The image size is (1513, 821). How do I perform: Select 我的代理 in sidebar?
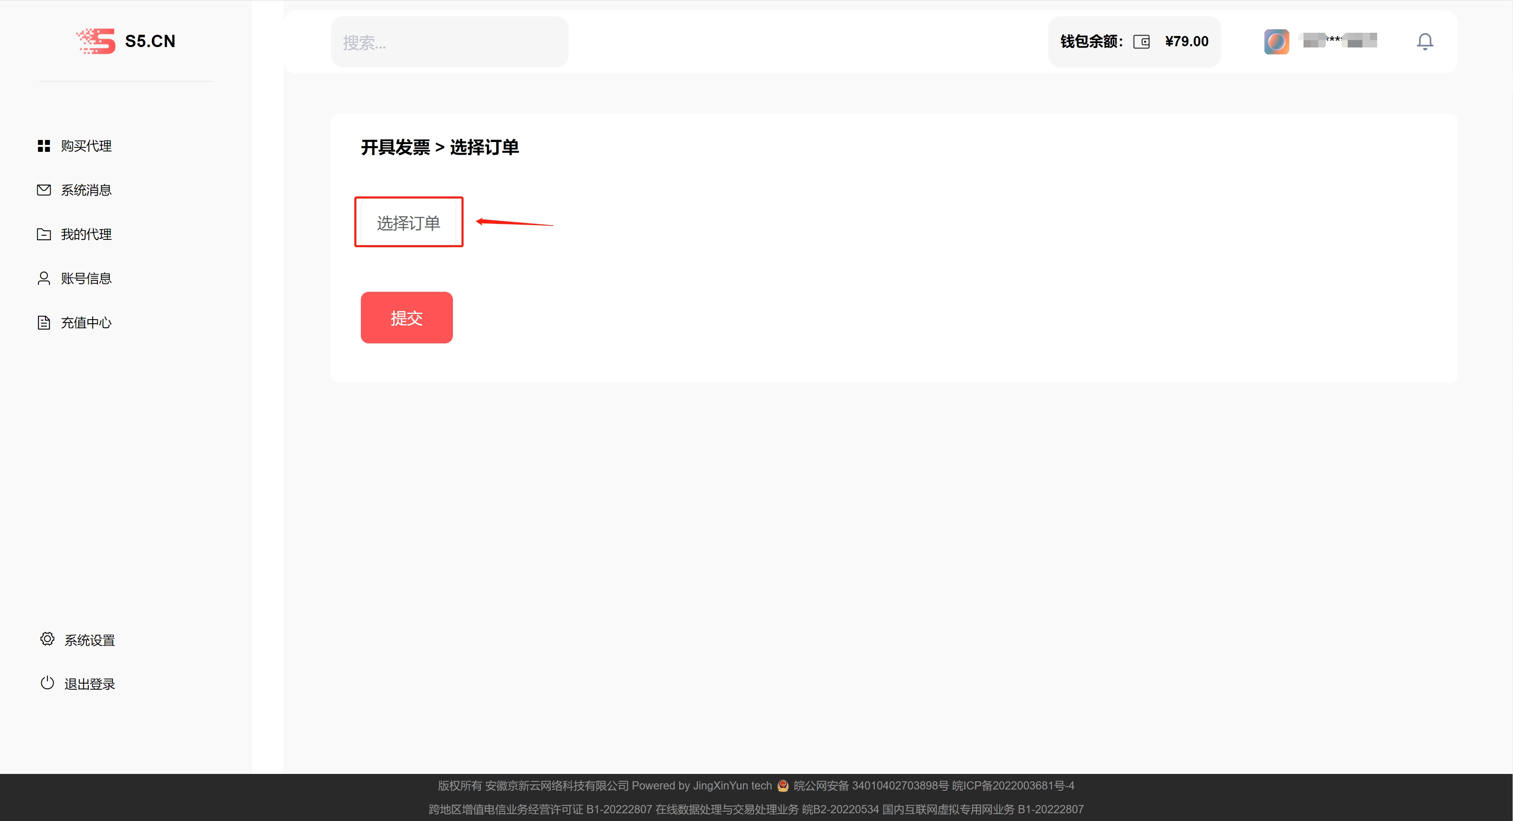tap(86, 235)
